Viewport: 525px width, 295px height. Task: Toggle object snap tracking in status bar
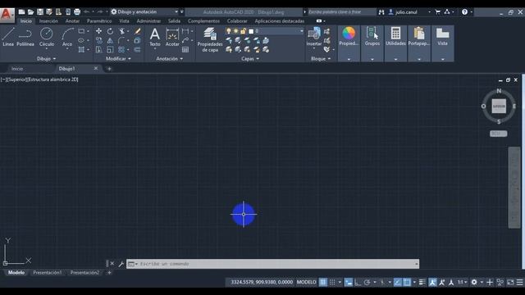397,282
